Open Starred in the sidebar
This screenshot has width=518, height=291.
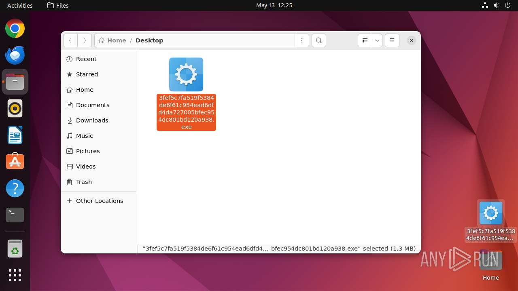(x=99, y=74)
